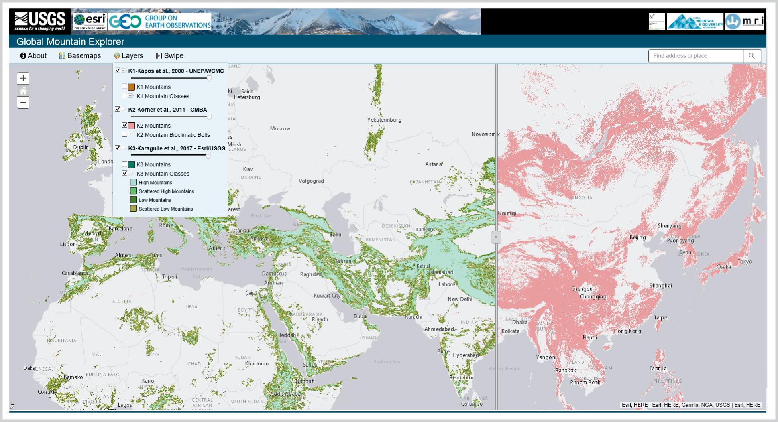Click the overview map arrow icon
778x422 pixels.
tap(12, 406)
